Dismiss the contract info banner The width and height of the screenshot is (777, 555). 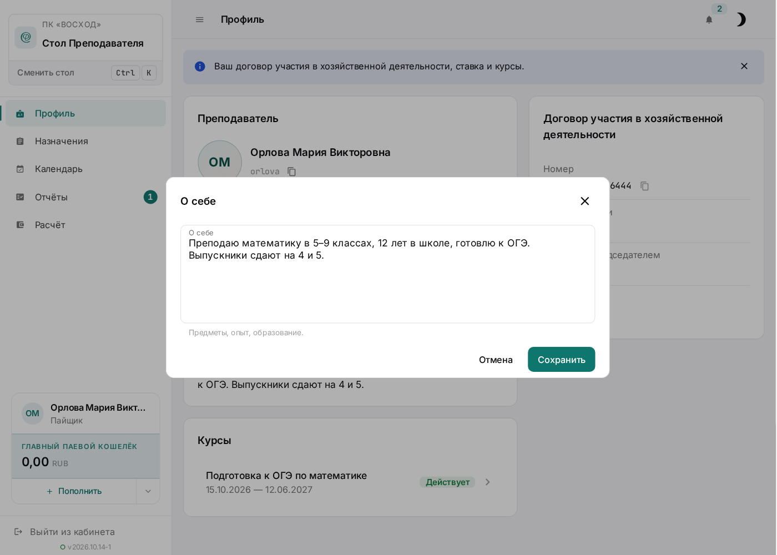[744, 66]
